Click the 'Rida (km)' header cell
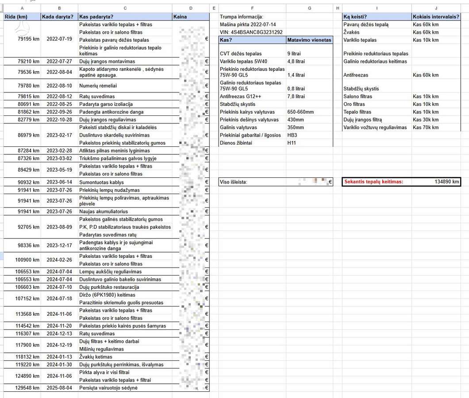The height and width of the screenshot is (398, 469). pos(22,17)
